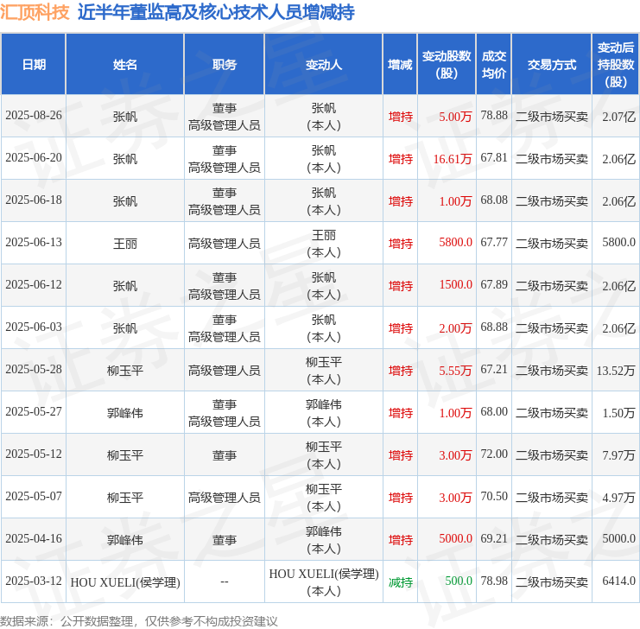This screenshot has width=640, height=629.
Task: Click the share amount 5.55万
Action: tap(455, 371)
